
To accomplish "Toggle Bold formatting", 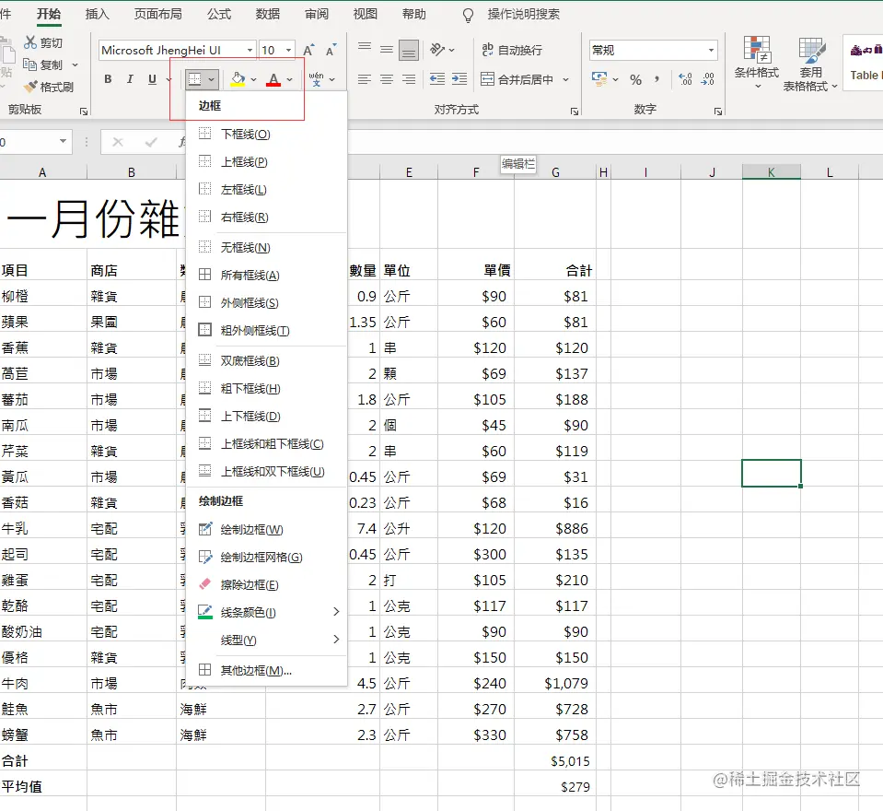I will tap(108, 79).
